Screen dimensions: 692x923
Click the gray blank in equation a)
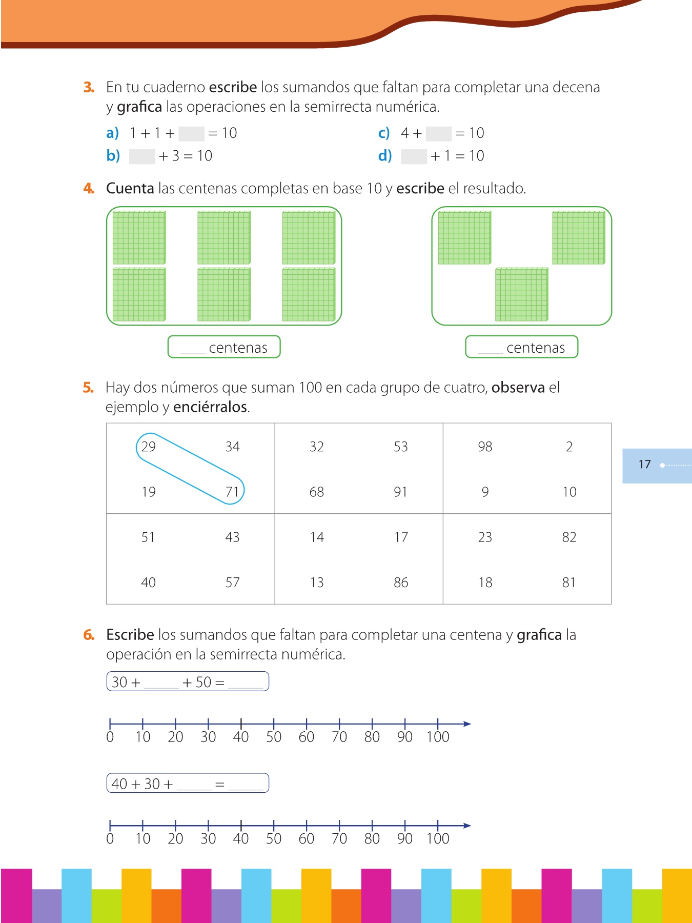tap(191, 134)
